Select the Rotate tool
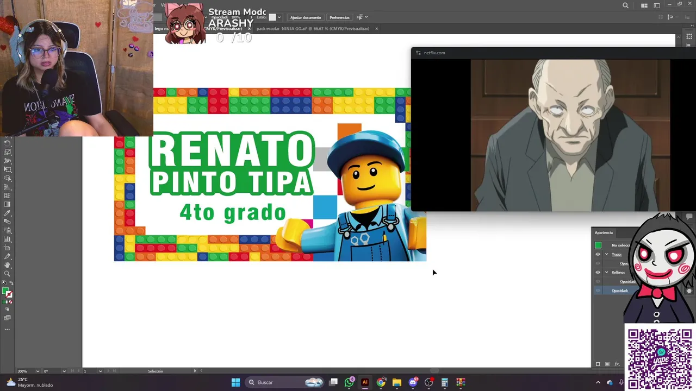This screenshot has height=391, width=696. [x=8, y=143]
